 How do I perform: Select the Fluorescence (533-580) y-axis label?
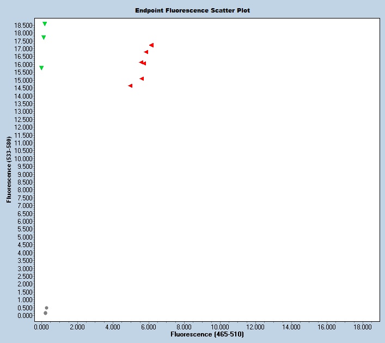tap(9, 170)
